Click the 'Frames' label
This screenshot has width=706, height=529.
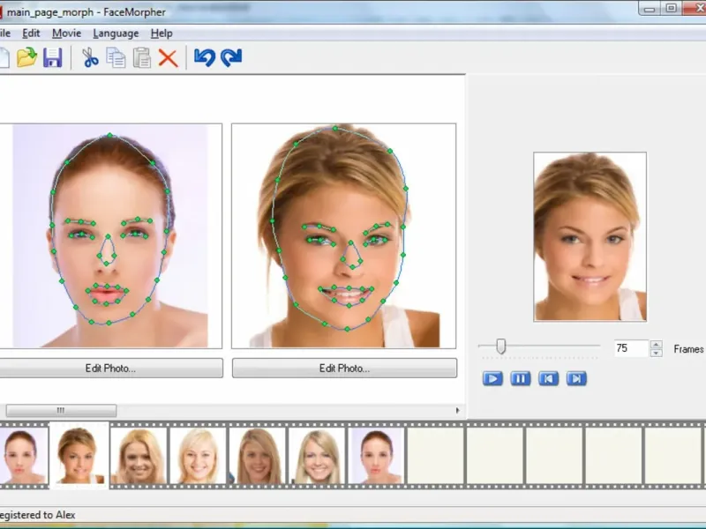click(688, 349)
